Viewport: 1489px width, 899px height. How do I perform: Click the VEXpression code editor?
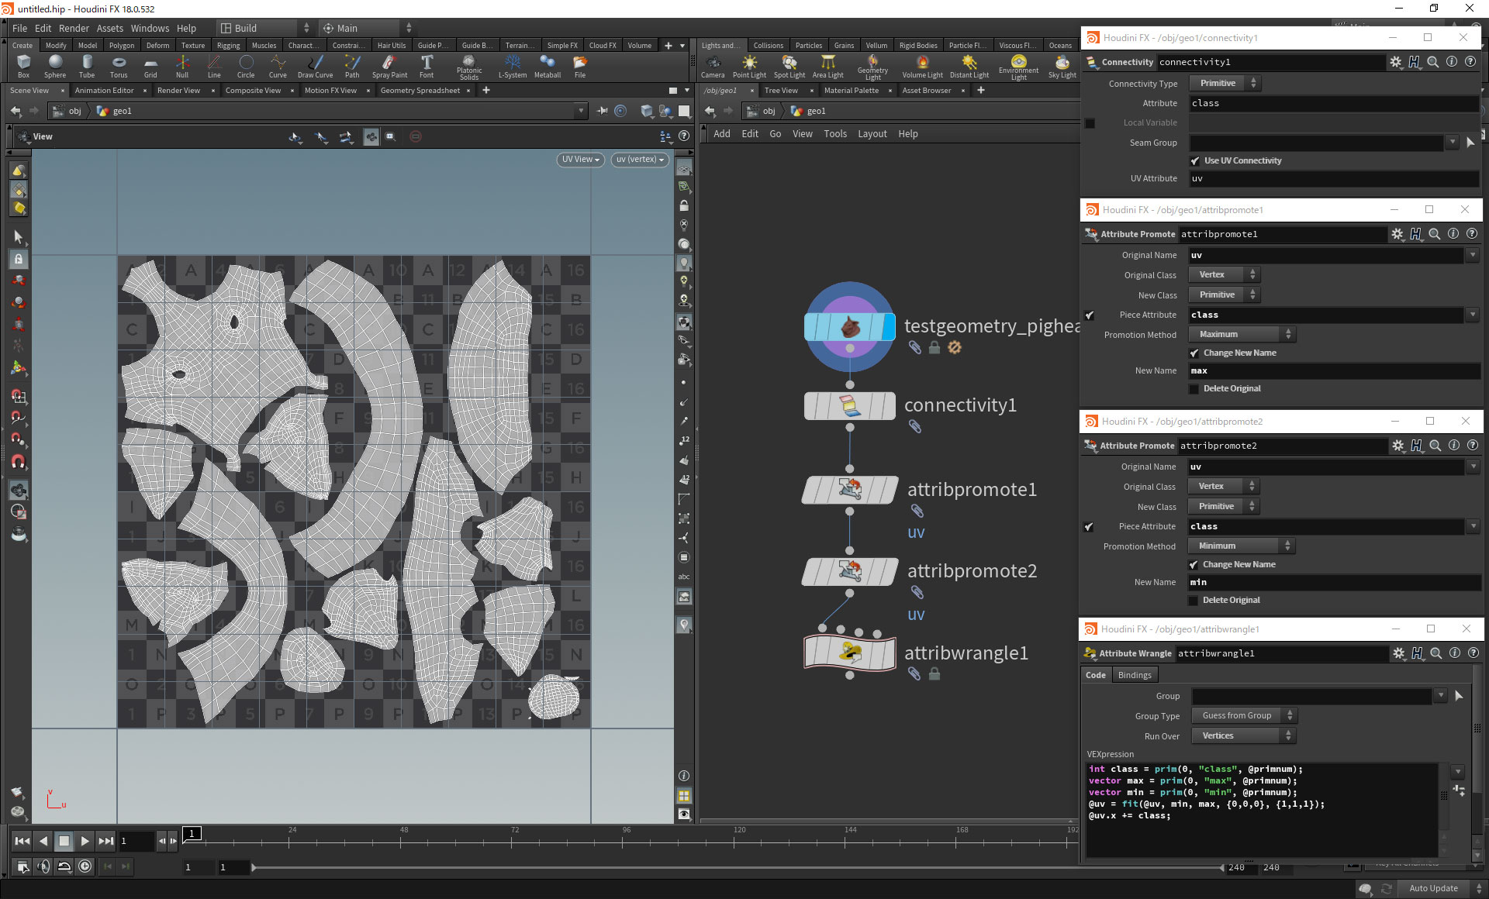[x=1262, y=810]
